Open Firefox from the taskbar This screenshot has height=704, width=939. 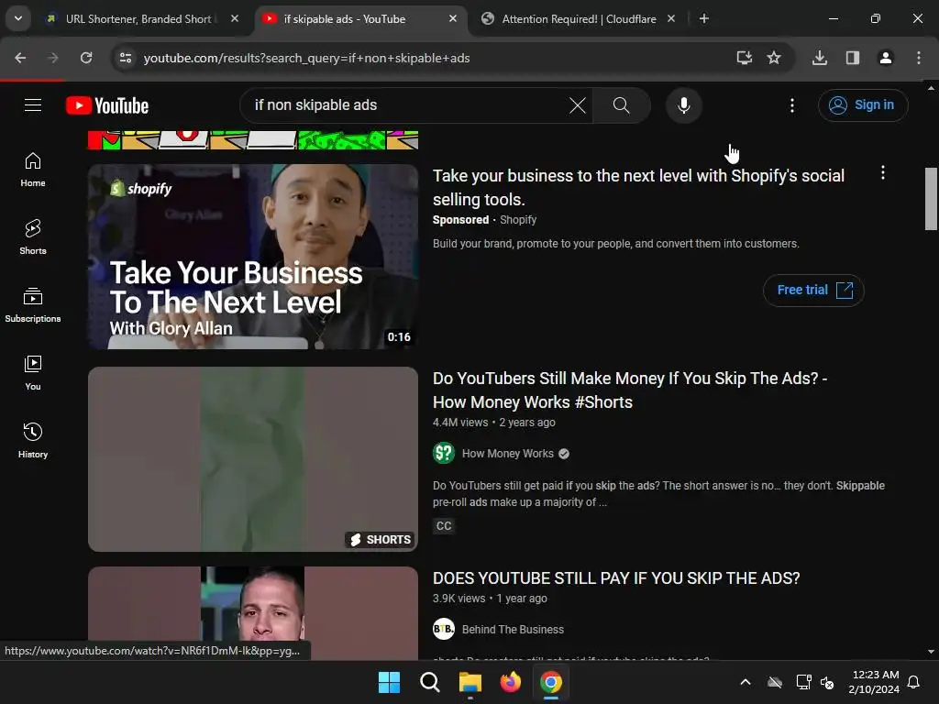coord(510,682)
